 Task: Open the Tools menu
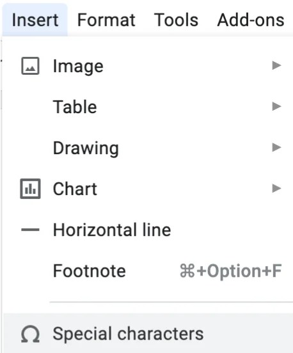(x=176, y=20)
